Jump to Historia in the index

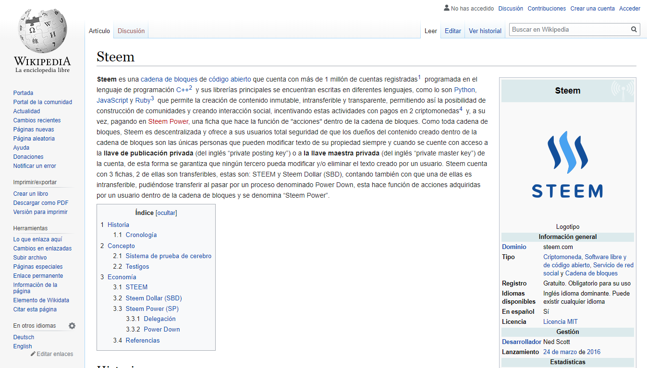118,225
